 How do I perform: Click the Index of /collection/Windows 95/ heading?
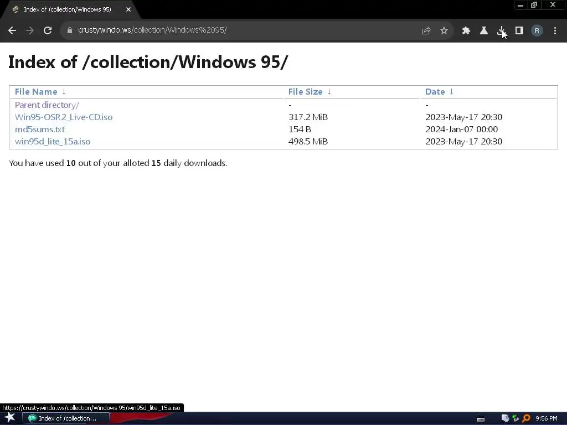coord(148,62)
